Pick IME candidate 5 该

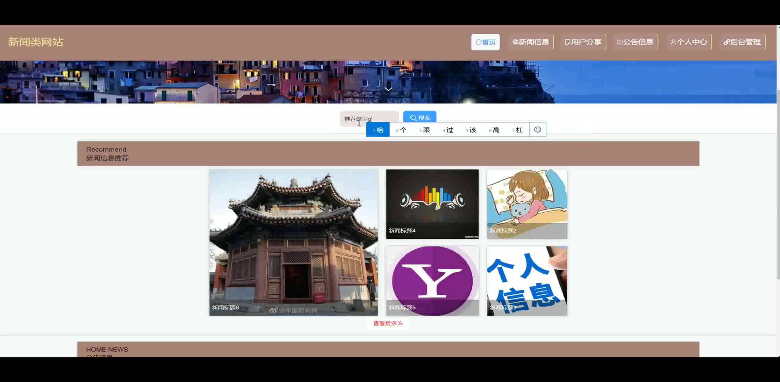click(x=471, y=130)
